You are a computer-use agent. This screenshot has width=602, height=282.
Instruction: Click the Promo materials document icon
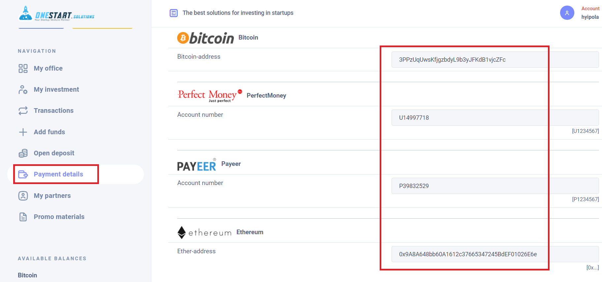pos(23,217)
